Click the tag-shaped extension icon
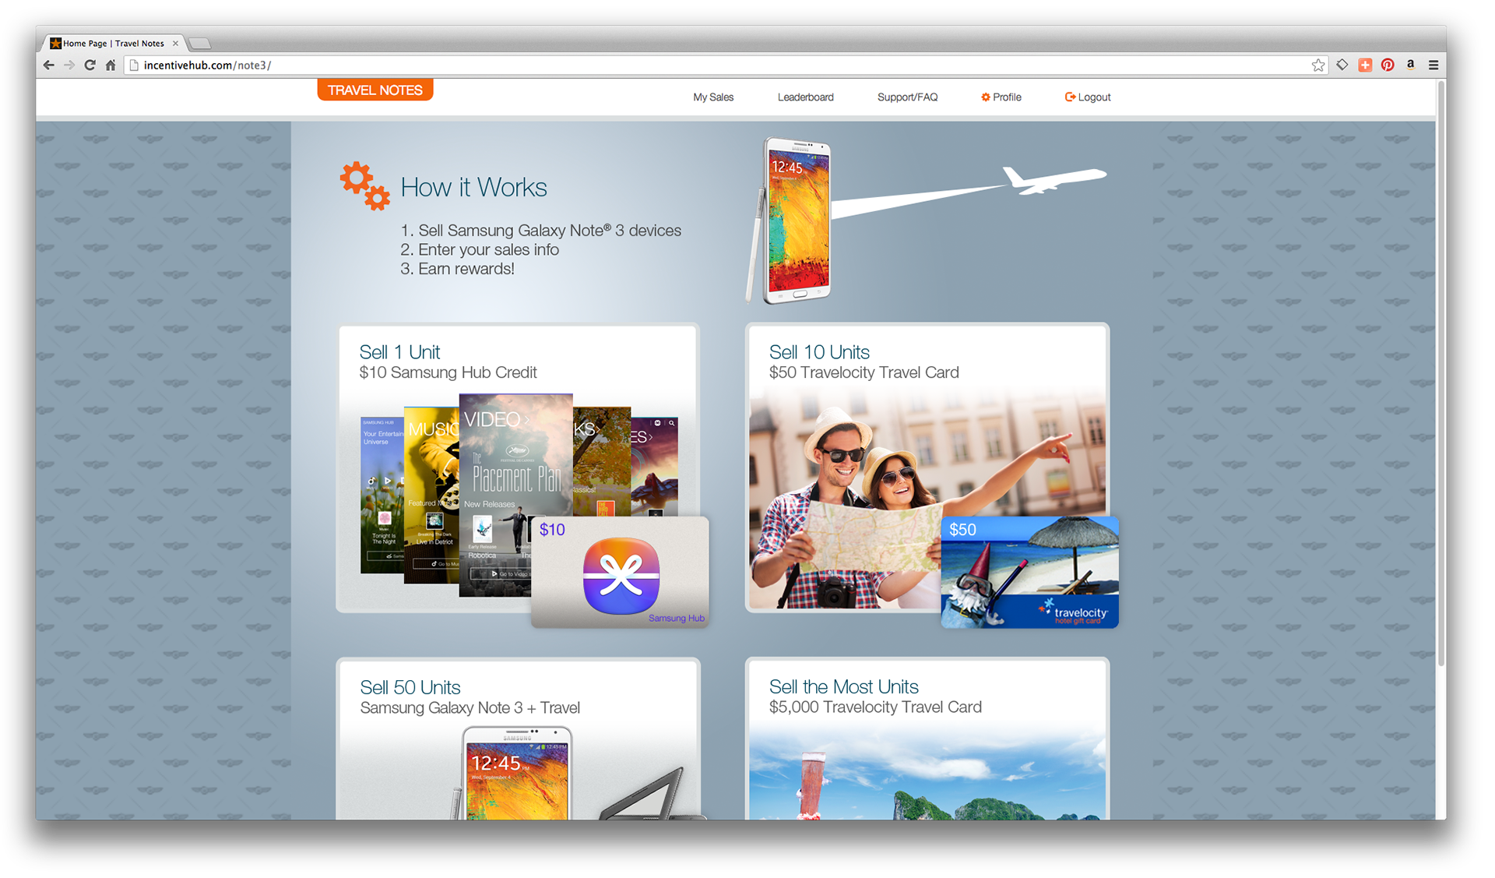This screenshot has width=1495, height=878. click(1342, 65)
